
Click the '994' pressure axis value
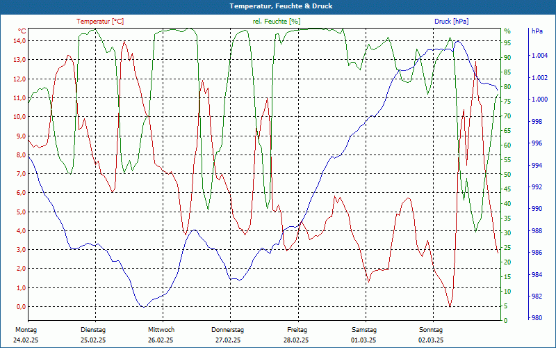click(537, 165)
